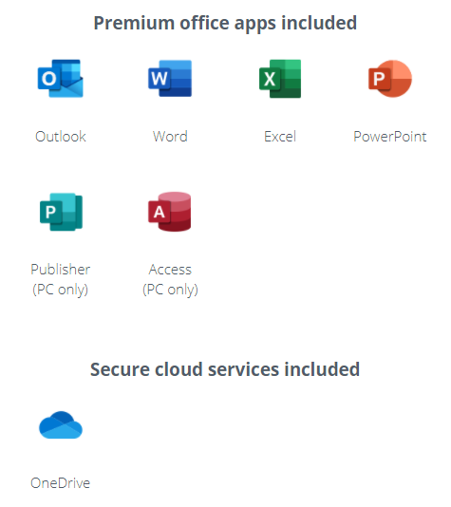The width and height of the screenshot is (451, 507).
Task: Click the 'Word' text label
Action: [170, 137]
